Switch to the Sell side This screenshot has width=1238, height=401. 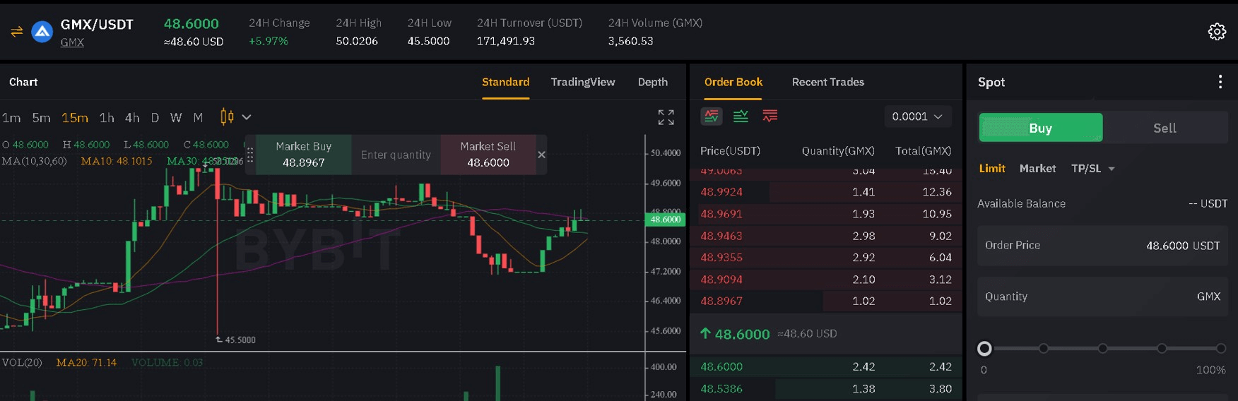1165,128
